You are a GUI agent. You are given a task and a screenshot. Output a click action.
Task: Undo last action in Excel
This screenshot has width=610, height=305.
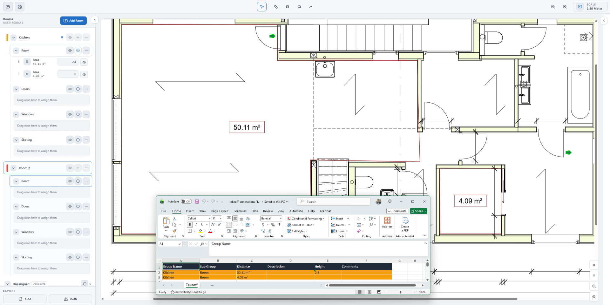tap(204, 201)
